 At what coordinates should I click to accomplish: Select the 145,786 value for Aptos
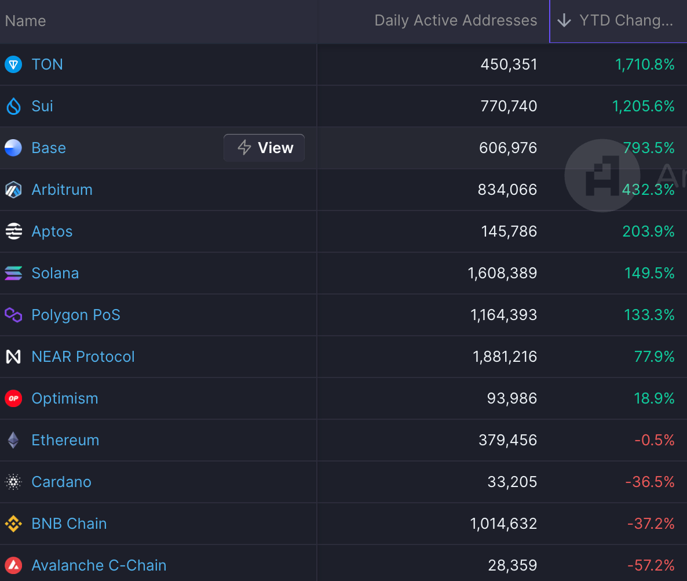tap(509, 231)
